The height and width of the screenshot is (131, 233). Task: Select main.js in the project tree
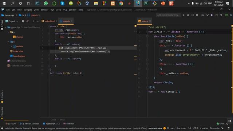pyautogui.click(x=18, y=37)
